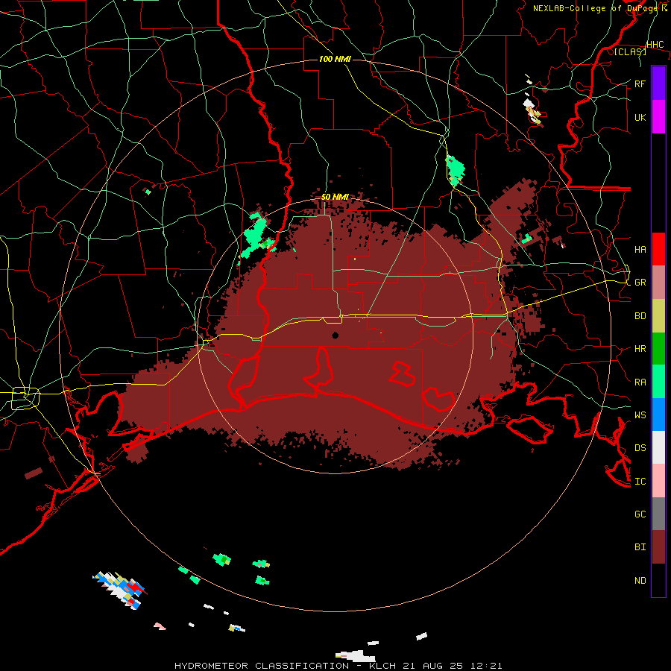This screenshot has height=671, width=671.
Task: Click the BI dark red swatch
Action: point(658,547)
